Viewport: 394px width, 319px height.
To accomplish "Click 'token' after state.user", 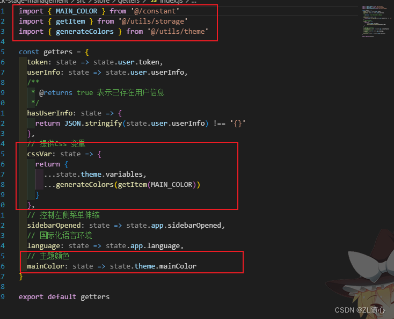I will click(149, 62).
